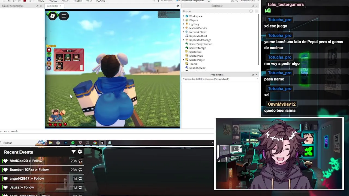Open the Roblox logo menu in game view
The width and height of the screenshot is (349, 196).
coord(52,16)
